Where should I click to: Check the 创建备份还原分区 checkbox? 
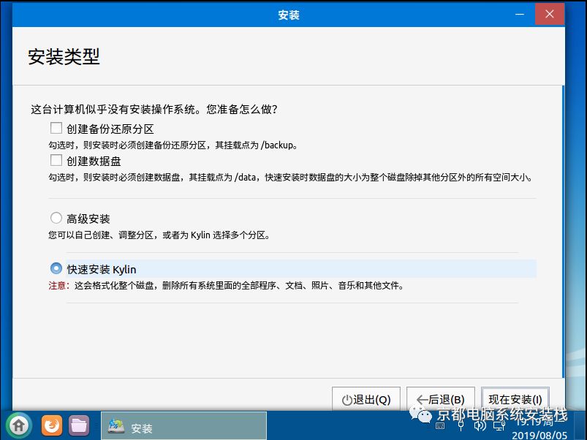[x=56, y=129]
